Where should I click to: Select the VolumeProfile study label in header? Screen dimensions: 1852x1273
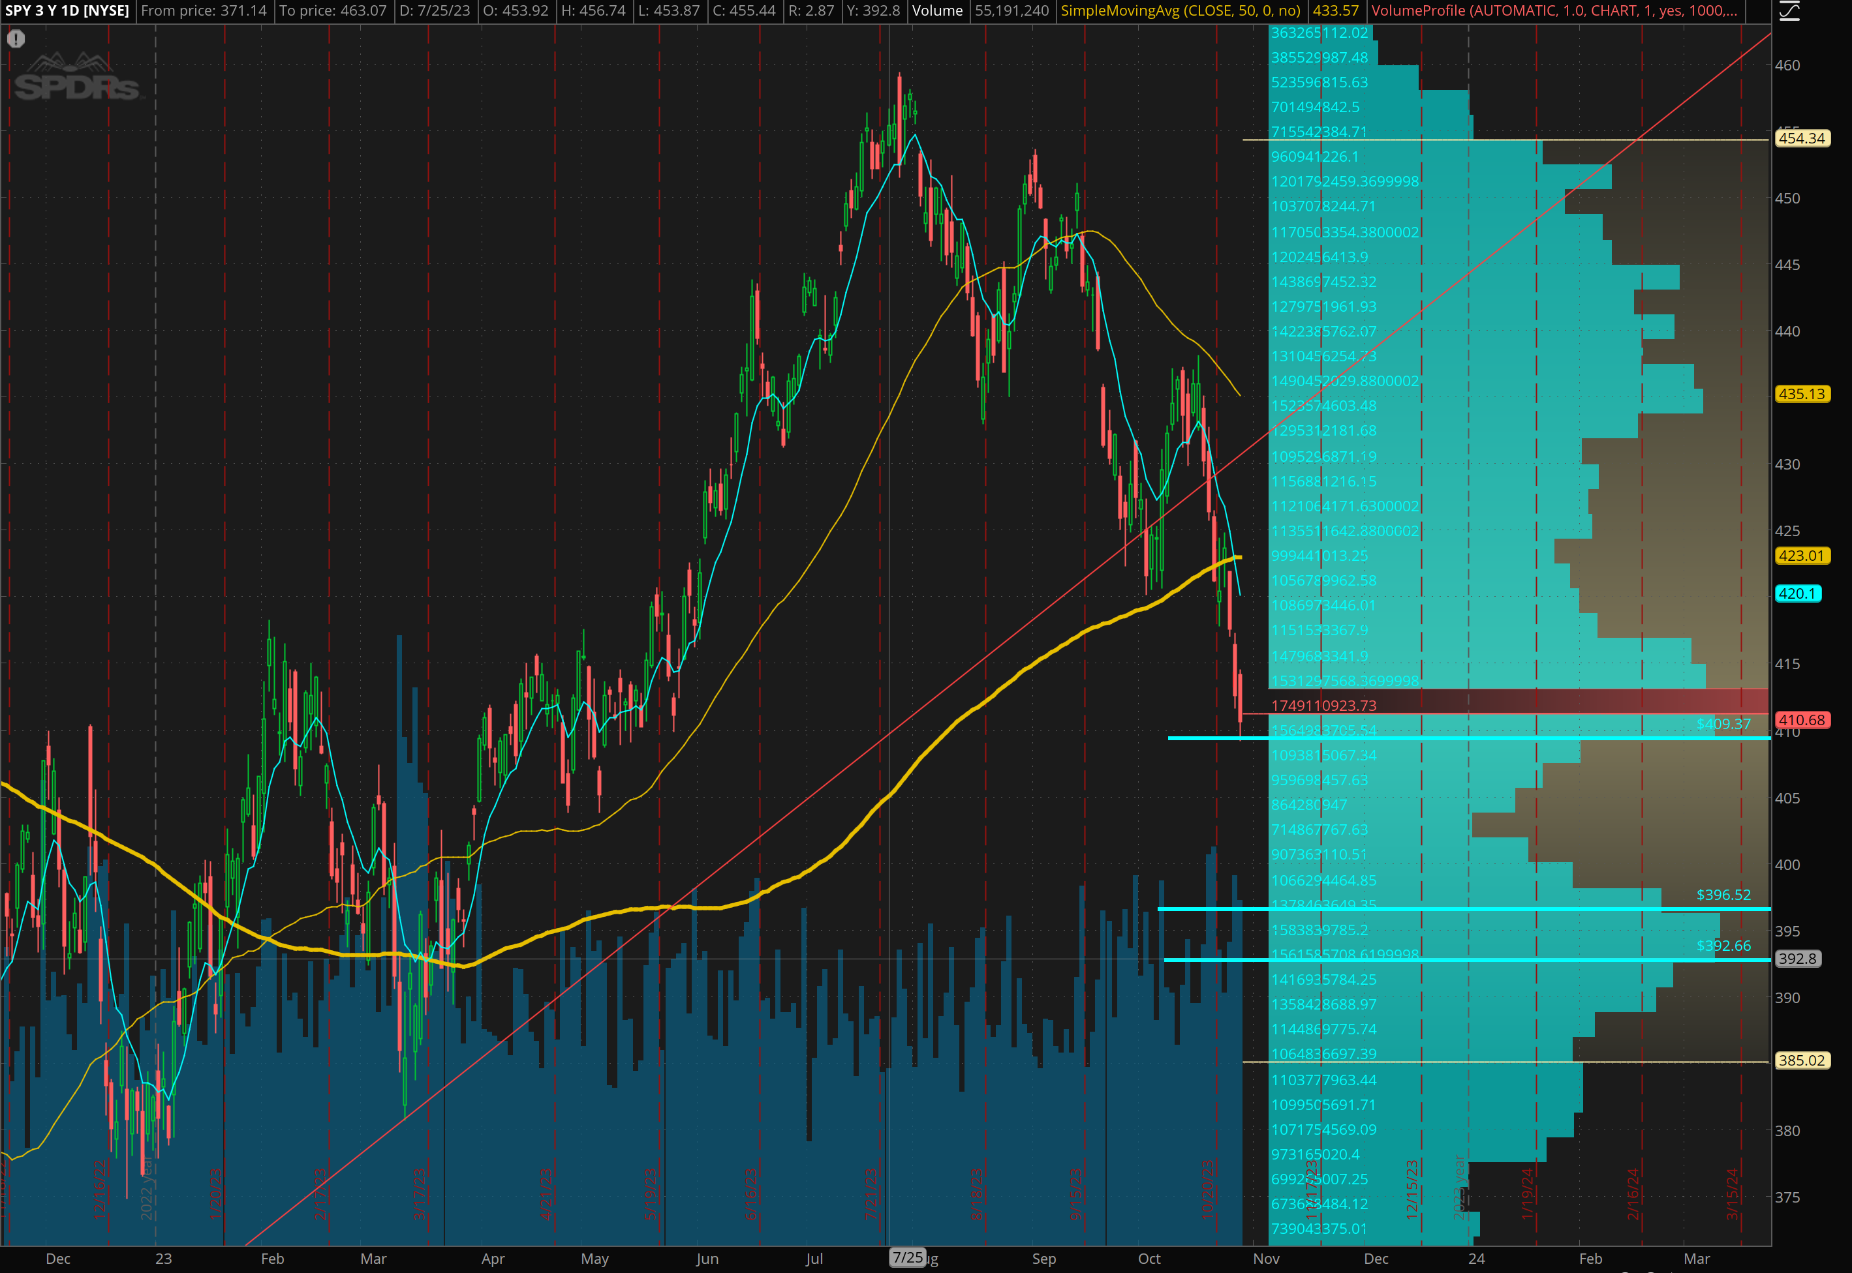(x=1554, y=10)
